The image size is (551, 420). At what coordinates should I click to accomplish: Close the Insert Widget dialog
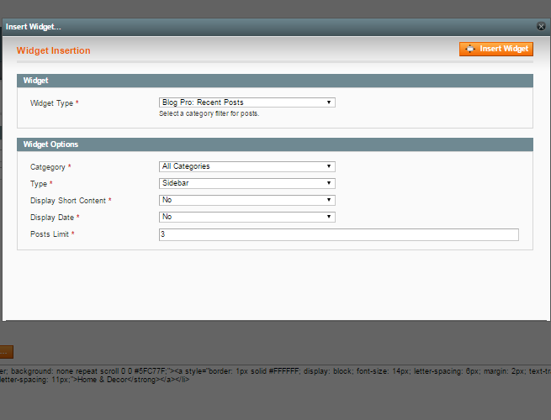click(x=541, y=27)
